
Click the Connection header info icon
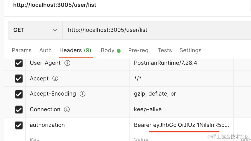(x=67, y=109)
